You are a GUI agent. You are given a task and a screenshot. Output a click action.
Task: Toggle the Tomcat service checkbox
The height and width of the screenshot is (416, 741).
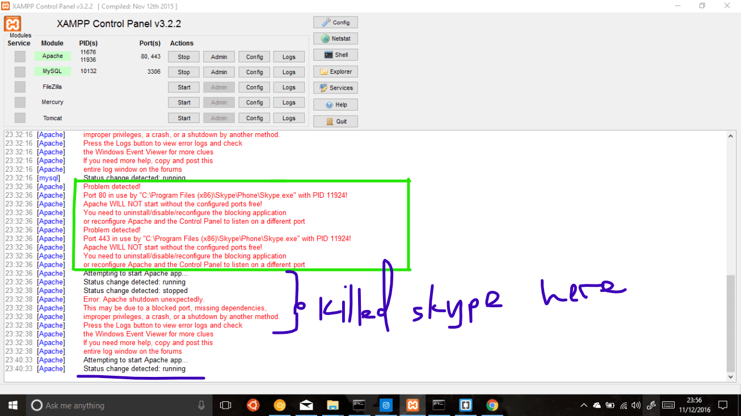[x=20, y=117]
